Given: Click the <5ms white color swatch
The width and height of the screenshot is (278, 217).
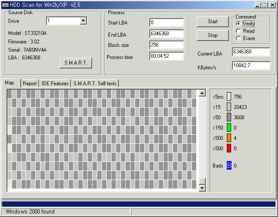Looking at the screenshot, I should pos(229,97).
